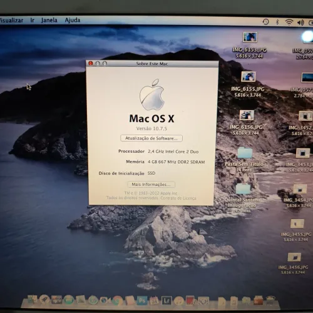Open the Contrato de Licença link
313x313 pixels.
coord(178,198)
